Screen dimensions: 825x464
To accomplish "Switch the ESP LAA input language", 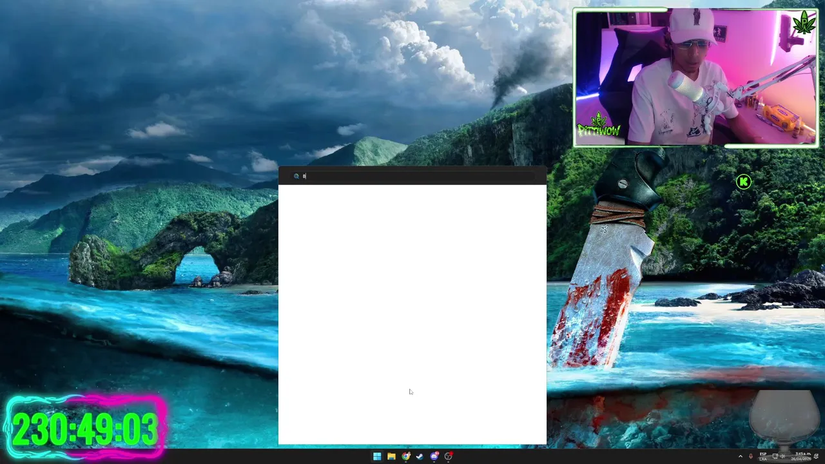I will coord(763,456).
